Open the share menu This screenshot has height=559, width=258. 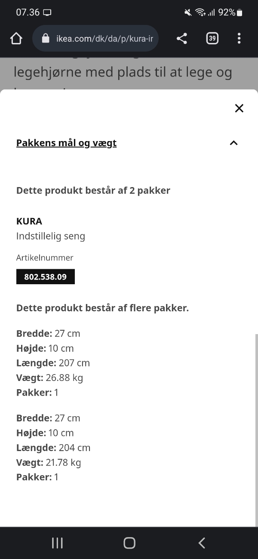click(x=181, y=38)
